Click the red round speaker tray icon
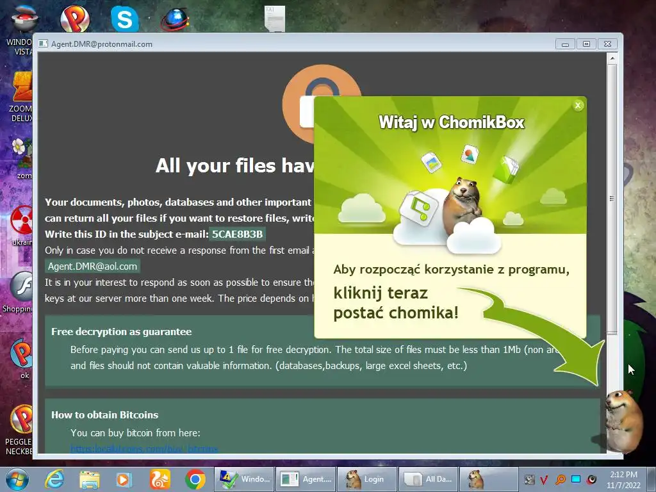656x492 pixels. point(591,479)
